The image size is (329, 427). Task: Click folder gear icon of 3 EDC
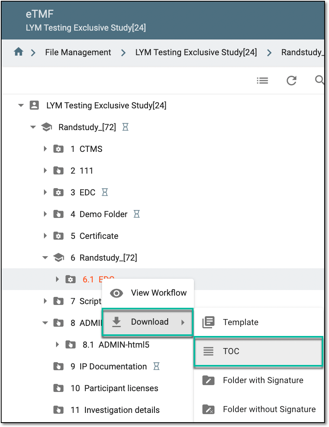click(x=58, y=193)
